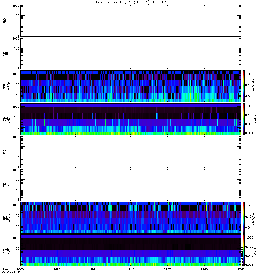Click "0.100" on the thb scm1 colorbar scale

249,115
